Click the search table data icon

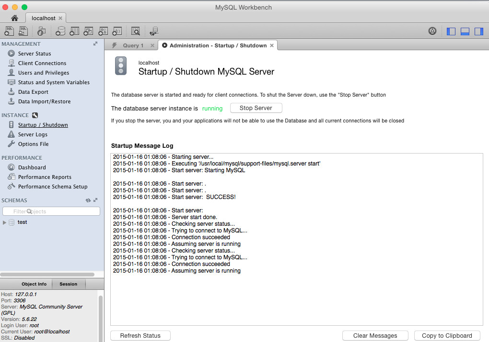(x=136, y=32)
